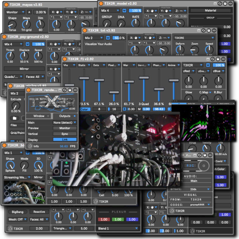Toggle M button in T3X2R_txt device
This screenshot has width=239, height=239.
pyautogui.click(x=108, y=38)
